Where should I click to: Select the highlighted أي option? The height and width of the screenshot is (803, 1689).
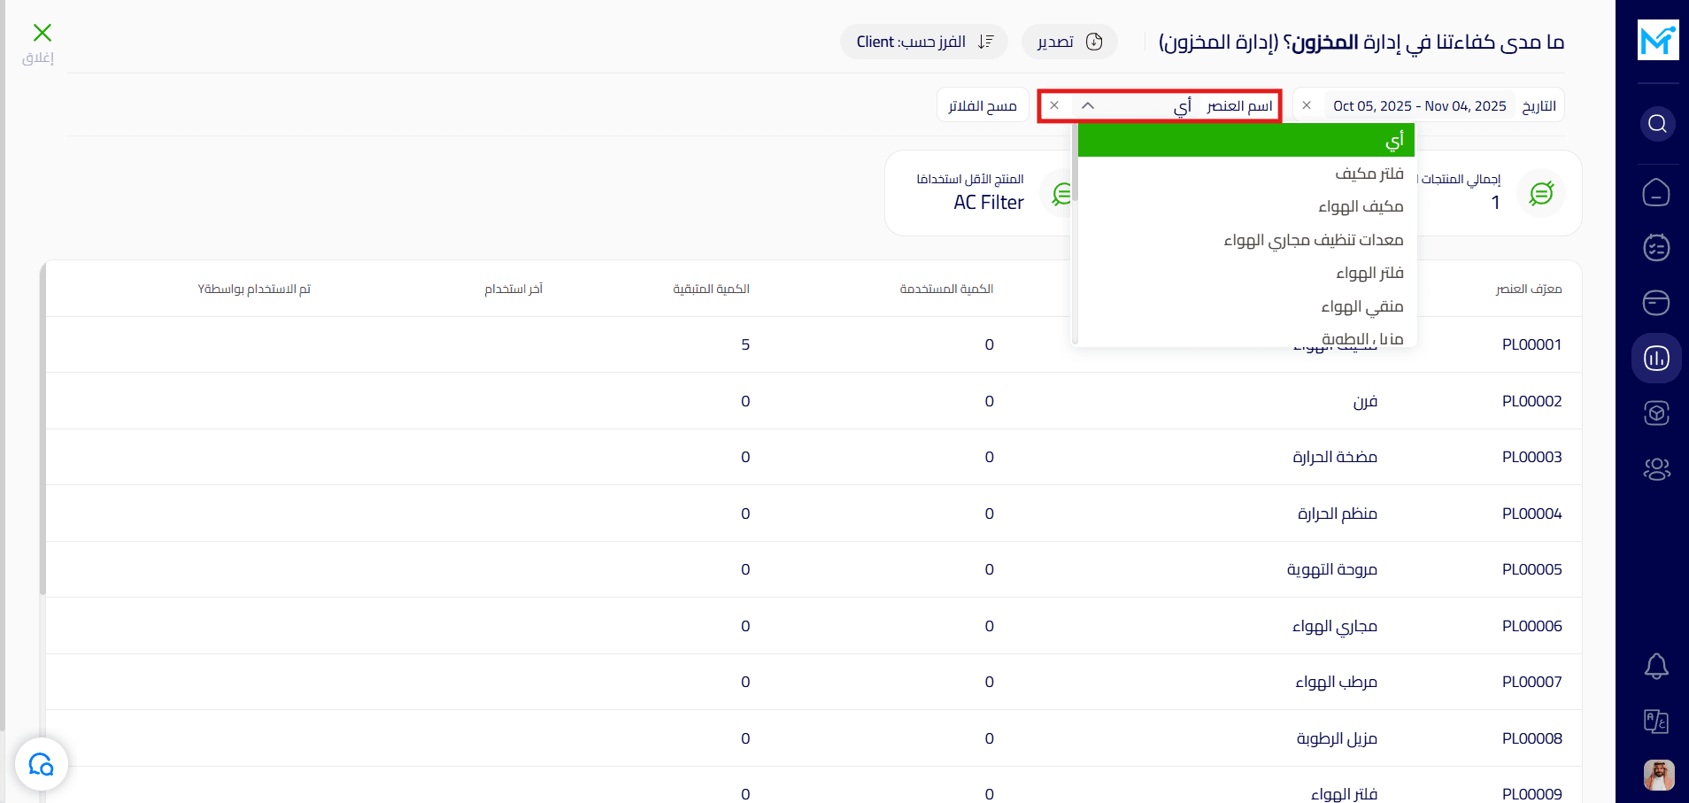point(1246,140)
